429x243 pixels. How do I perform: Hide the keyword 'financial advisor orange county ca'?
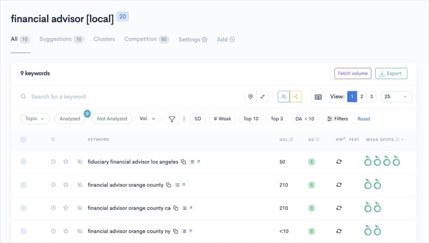point(80,208)
